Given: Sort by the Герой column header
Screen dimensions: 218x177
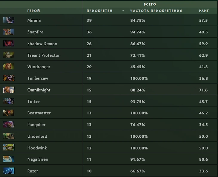Looking at the screenshot, I should tap(33, 11).
